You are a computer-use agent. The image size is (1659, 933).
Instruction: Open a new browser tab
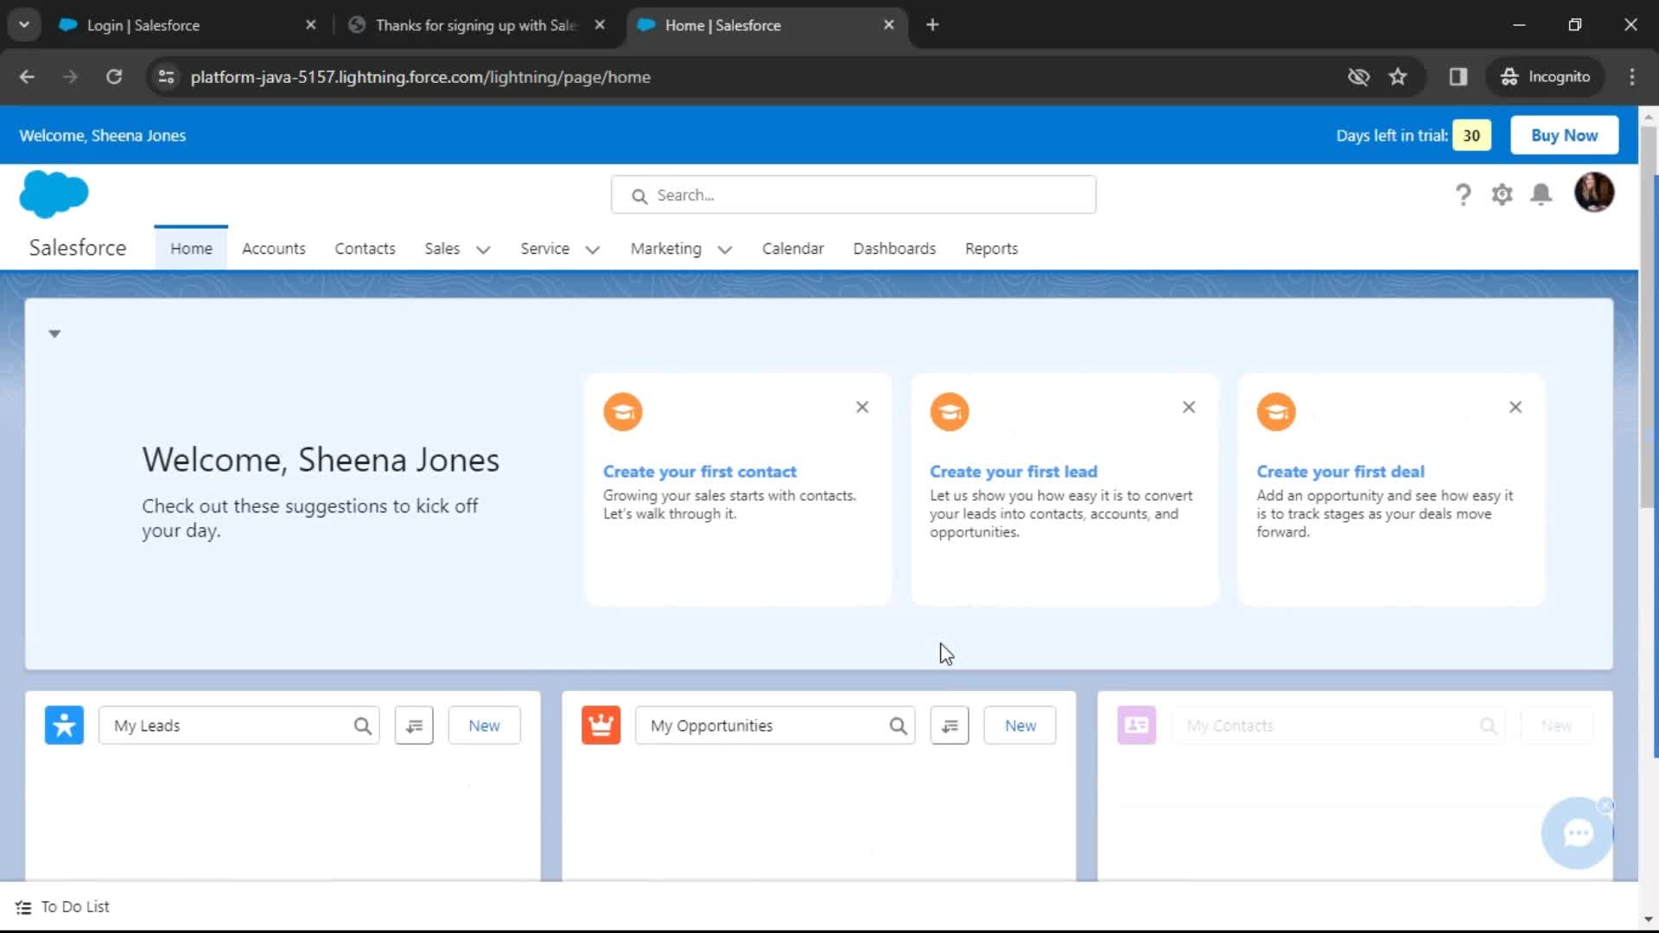coord(932,25)
